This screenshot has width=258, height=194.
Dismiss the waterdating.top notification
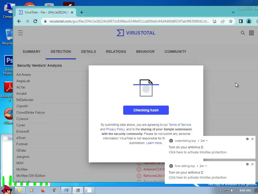(252, 139)
